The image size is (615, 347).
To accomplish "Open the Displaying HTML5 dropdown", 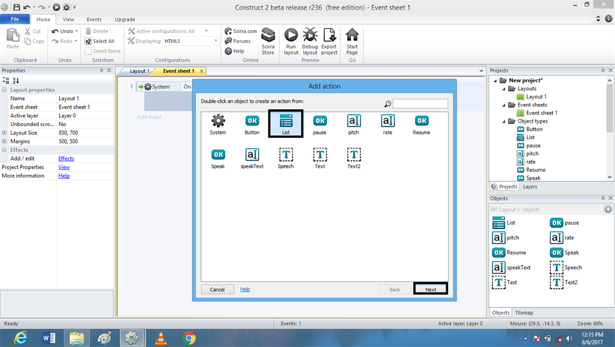I will [216, 41].
